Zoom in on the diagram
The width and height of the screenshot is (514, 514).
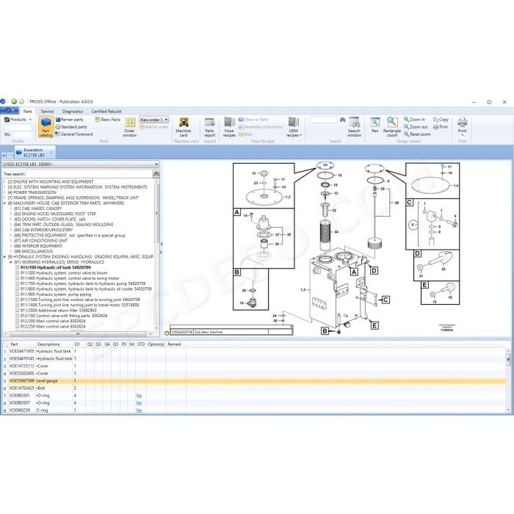[414, 120]
